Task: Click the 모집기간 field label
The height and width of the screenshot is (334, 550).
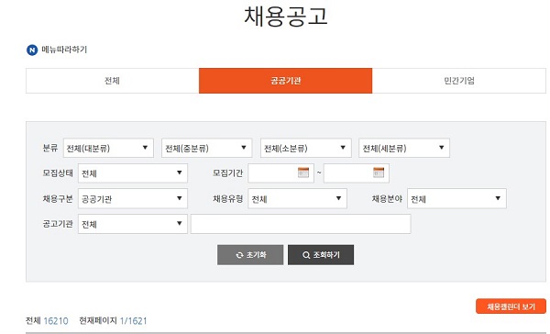Action: tap(227, 173)
